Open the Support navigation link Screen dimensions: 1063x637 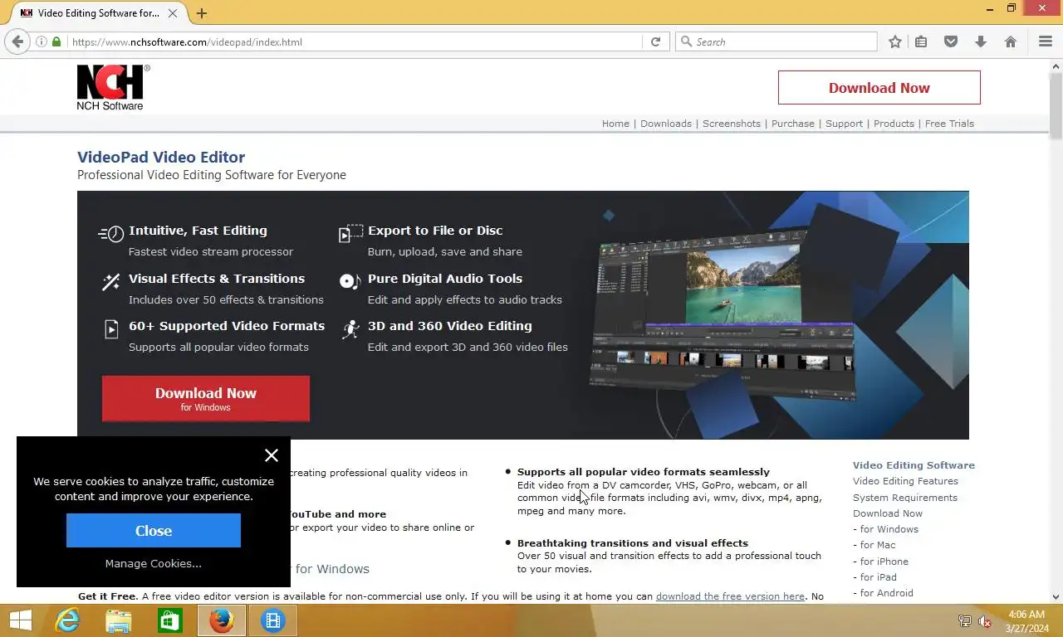pos(844,124)
